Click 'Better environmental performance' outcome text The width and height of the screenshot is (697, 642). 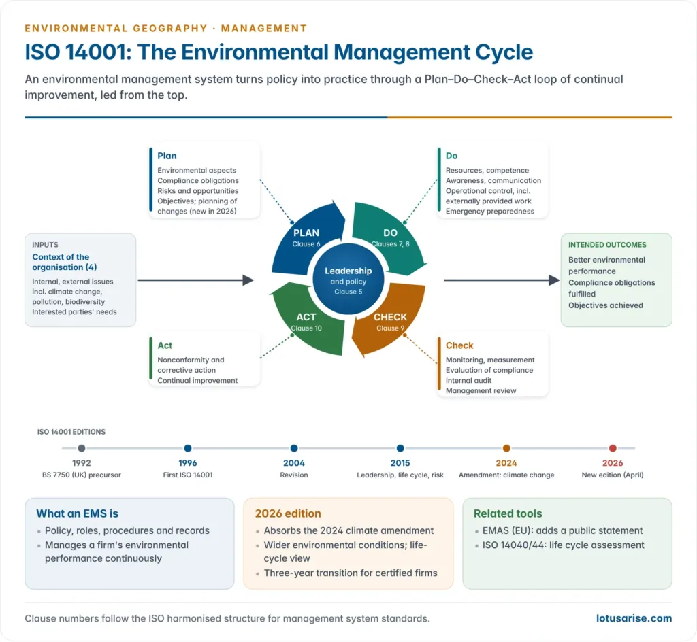(x=606, y=265)
